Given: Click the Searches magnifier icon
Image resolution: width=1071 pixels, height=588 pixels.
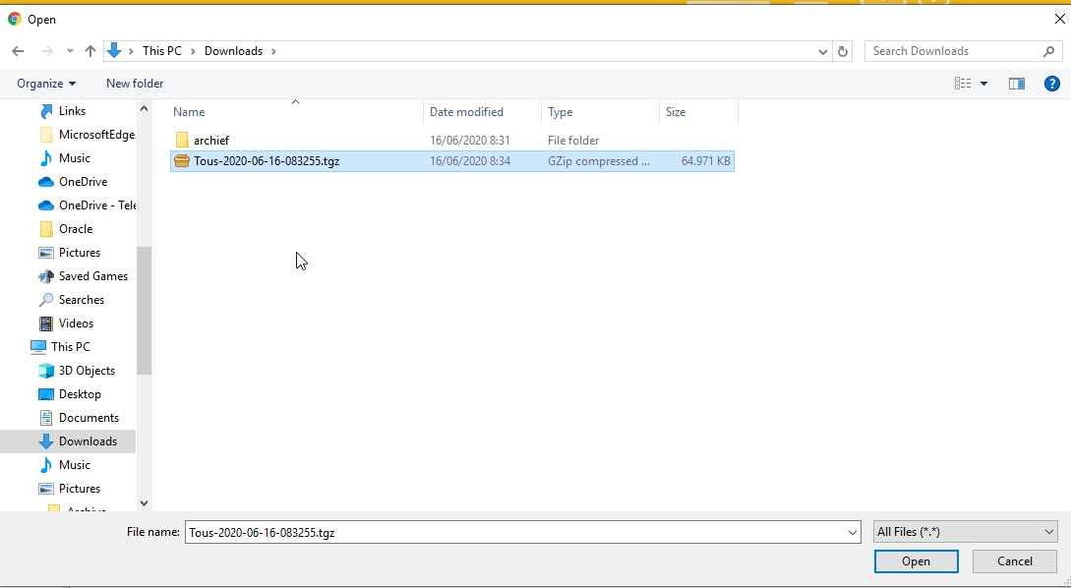Looking at the screenshot, I should click(x=46, y=300).
